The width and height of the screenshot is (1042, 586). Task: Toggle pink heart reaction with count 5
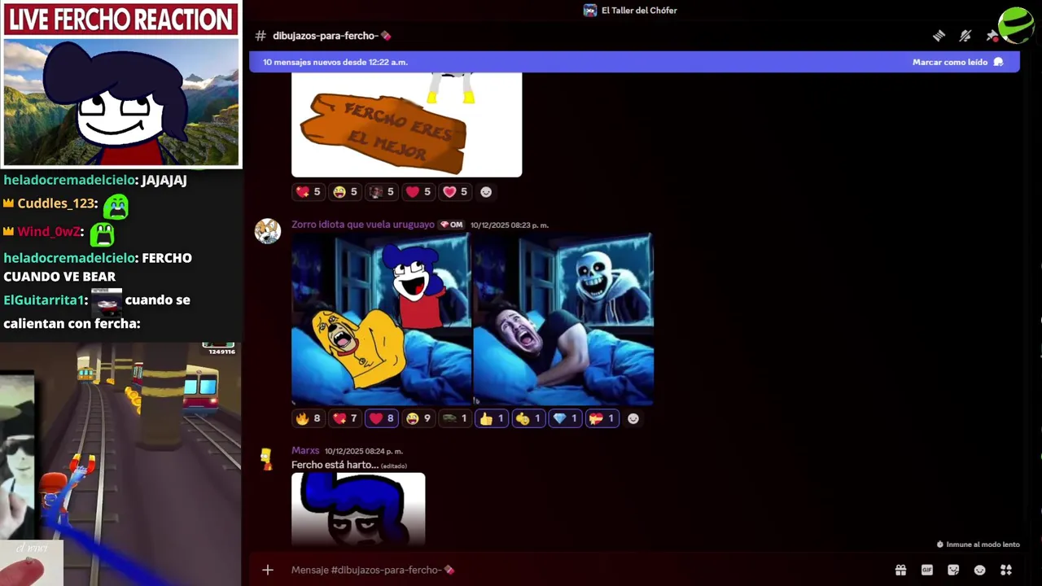(x=455, y=192)
